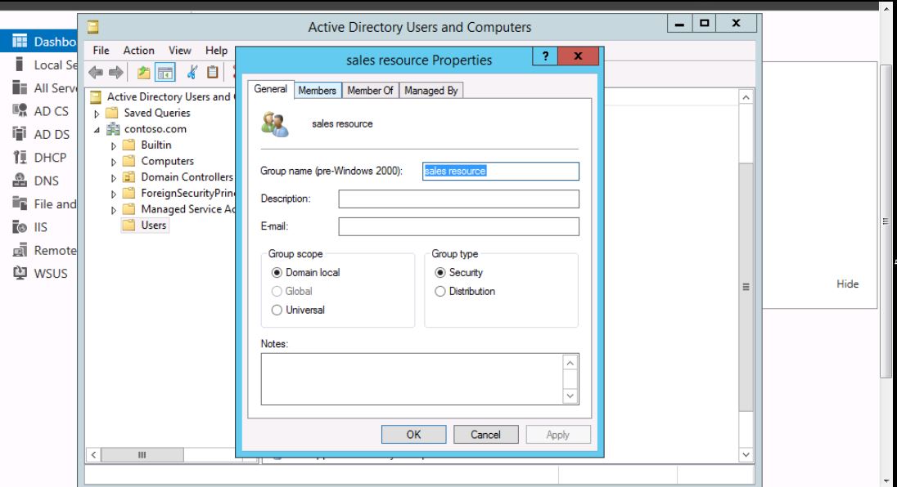Screen dimensions: 897x487
Task: Click the details pane scroll up arrow
Action: coord(746,97)
